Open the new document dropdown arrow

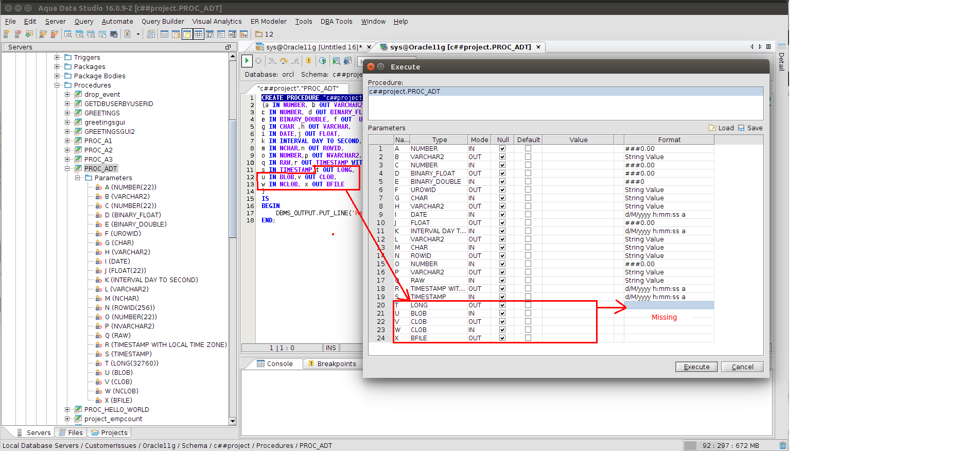point(138,34)
